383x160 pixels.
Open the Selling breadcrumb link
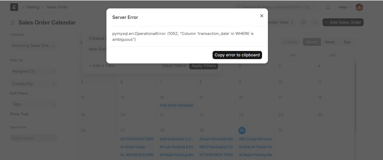[x=33, y=7]
